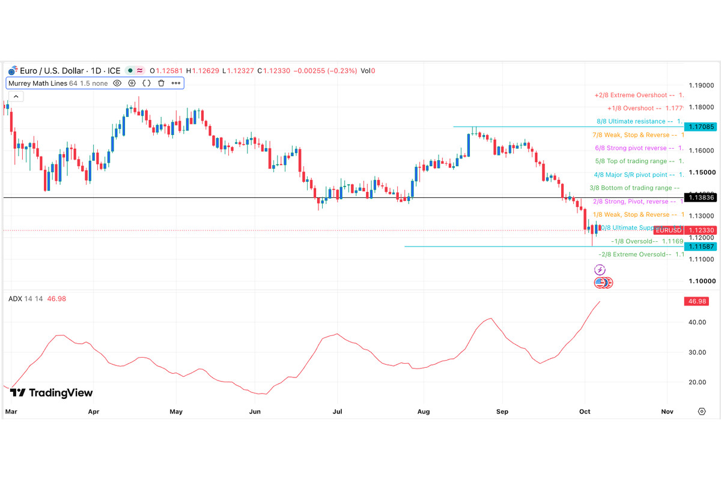Click the Jun label on the time axis
The width and height of the screenshot is (721, 480).
[255, 412]
